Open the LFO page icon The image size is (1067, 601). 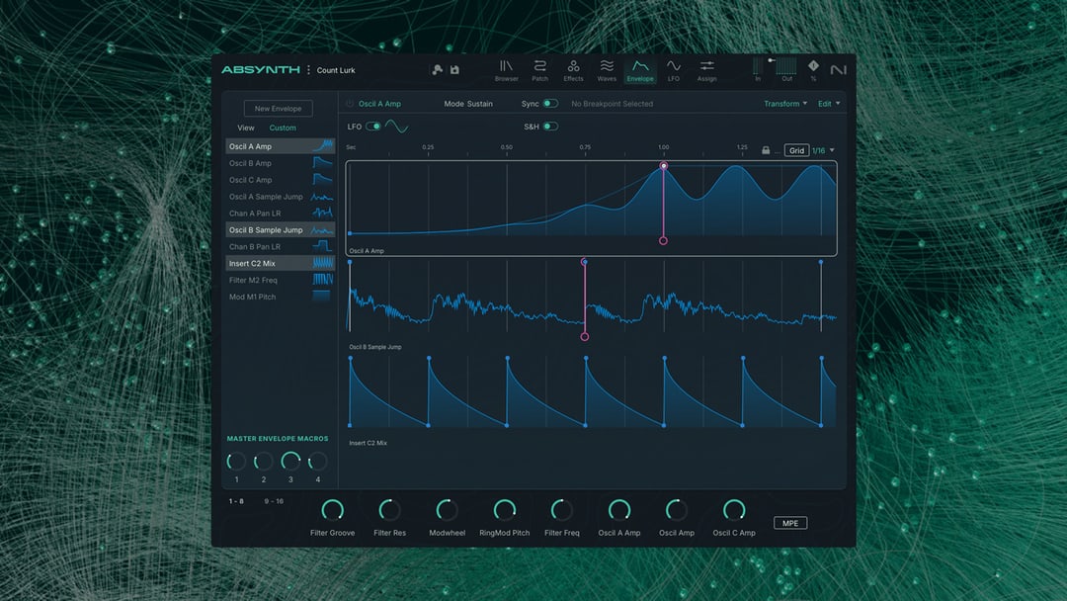674,67
